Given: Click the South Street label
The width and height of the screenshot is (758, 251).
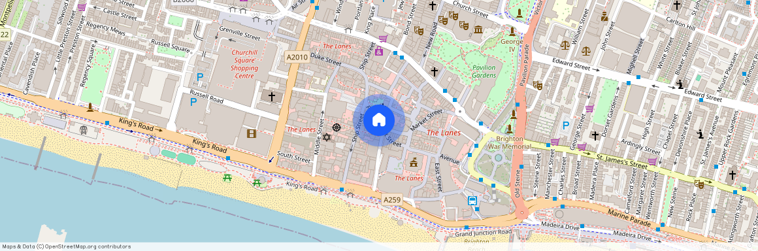Looking at the screenshot, I should 293,158.
